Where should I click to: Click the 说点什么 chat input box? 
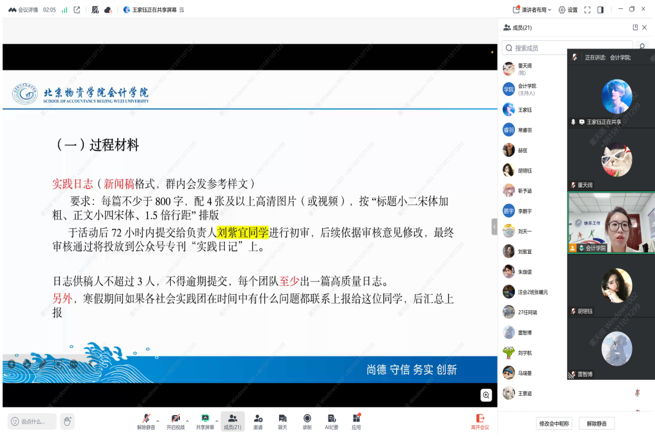click(32, 421)
